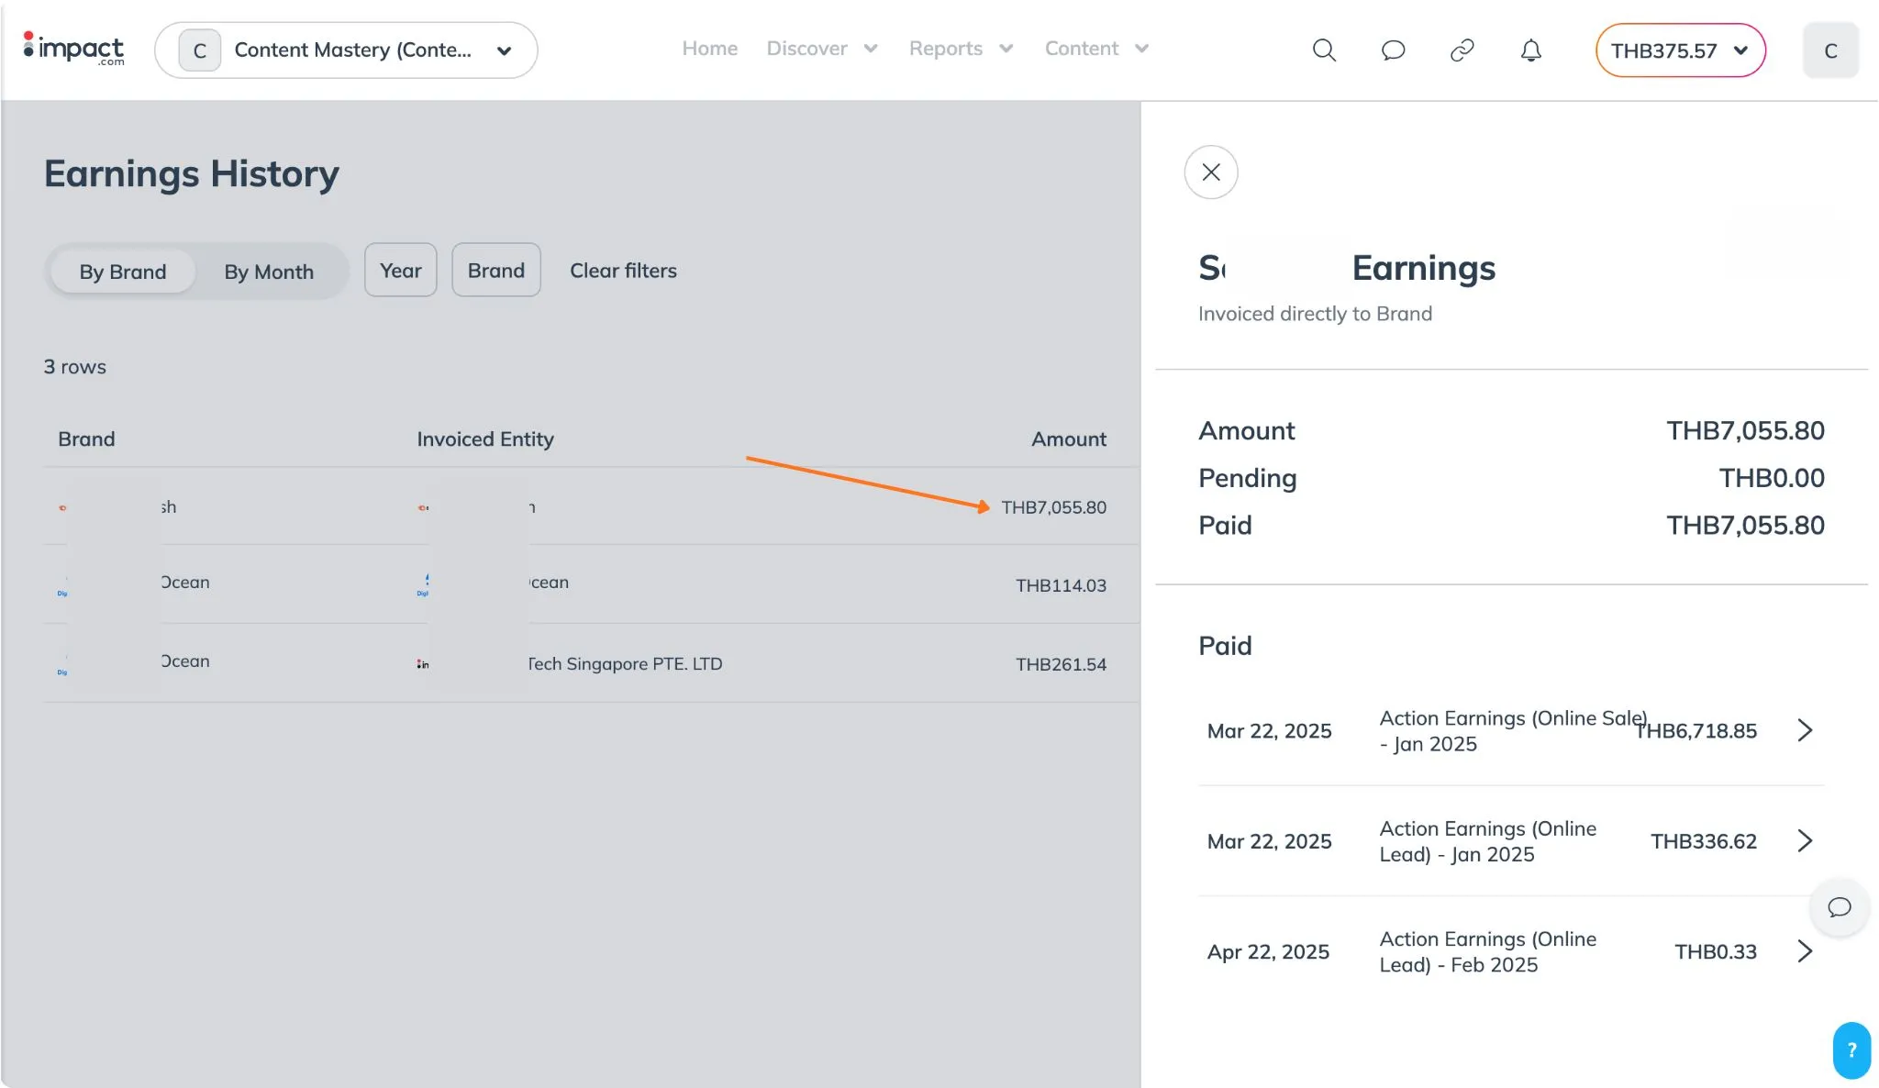Click the blue help question mark button

coord(1851,1050)
